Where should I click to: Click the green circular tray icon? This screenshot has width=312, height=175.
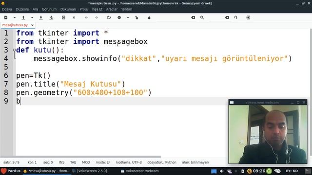[x=269, y=171]
